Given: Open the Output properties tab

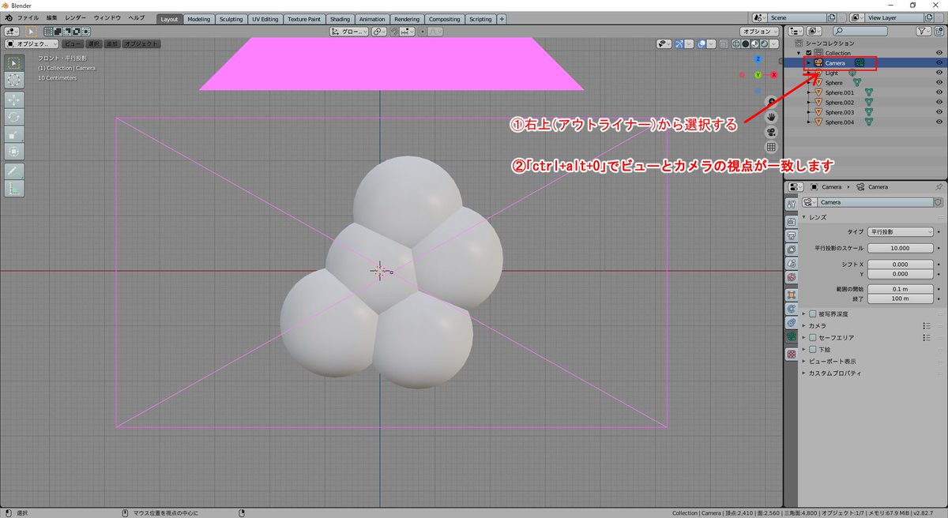Looking at the screenshot, I should pos(791,235).
